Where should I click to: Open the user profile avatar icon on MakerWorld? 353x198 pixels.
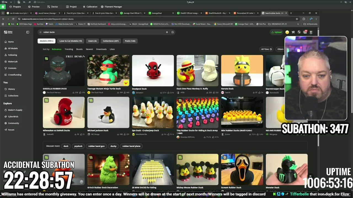tap(311, 32)
